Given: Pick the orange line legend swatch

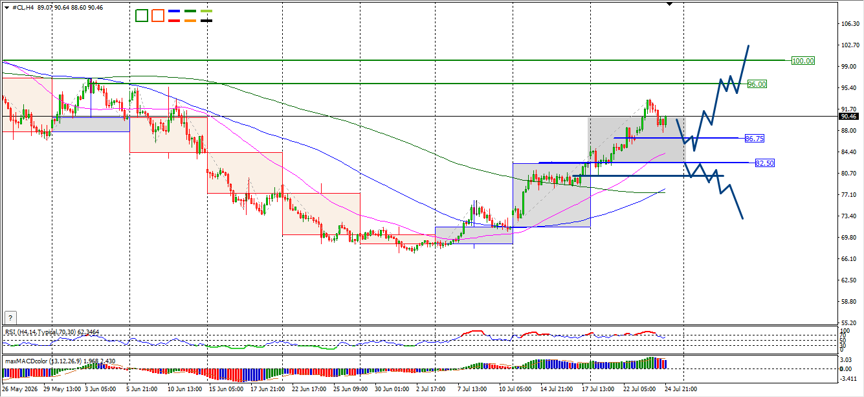Looking at the screenshot, I should [x=190, y=21].
